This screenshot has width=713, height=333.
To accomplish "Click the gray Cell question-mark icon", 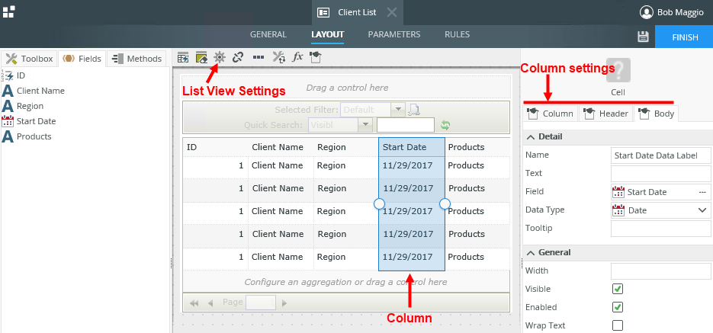I will point(618,70).
